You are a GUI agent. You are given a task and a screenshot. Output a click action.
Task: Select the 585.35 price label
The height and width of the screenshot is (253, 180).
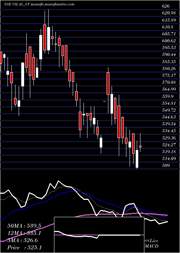point(169,62)
